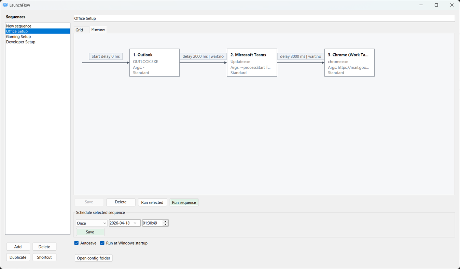Select 'New sequence' in the Sequences list
This screenshot has width=460, height=269.
[38, 26]
